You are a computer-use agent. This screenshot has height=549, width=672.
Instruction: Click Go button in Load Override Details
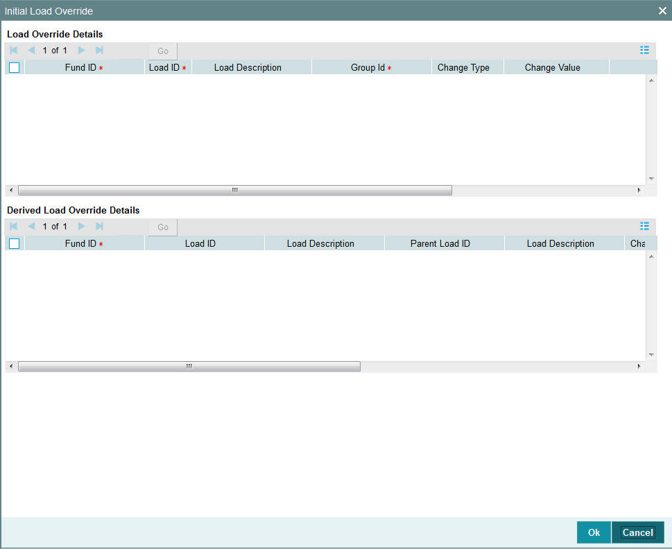[163, 51]
